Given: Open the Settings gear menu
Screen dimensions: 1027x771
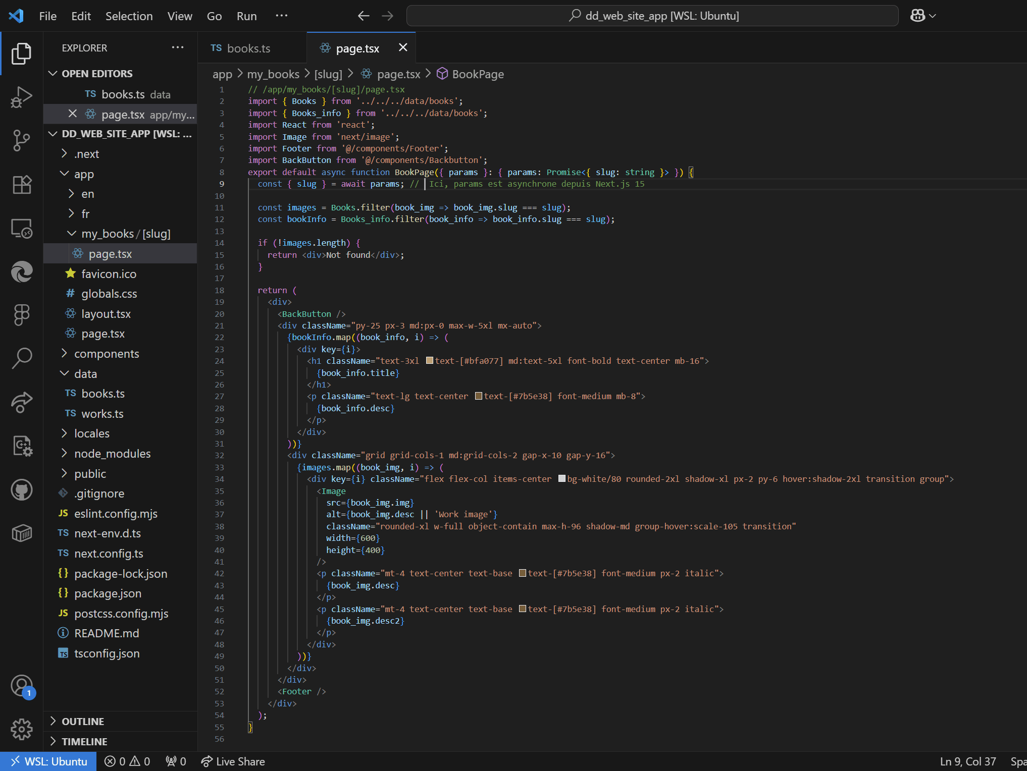Looking at the screenshot, I should coord(21,729).
